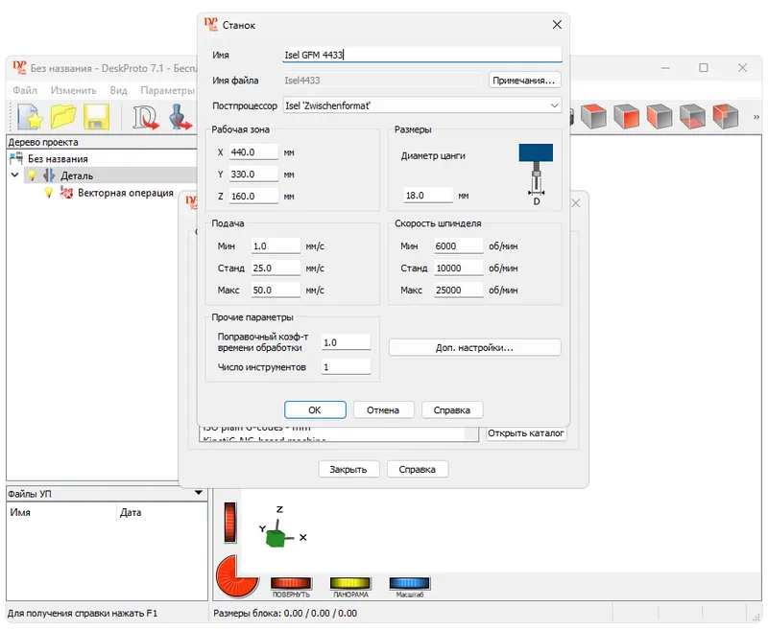Click the part icon beside 'Деталь'

tap(49, 175)
